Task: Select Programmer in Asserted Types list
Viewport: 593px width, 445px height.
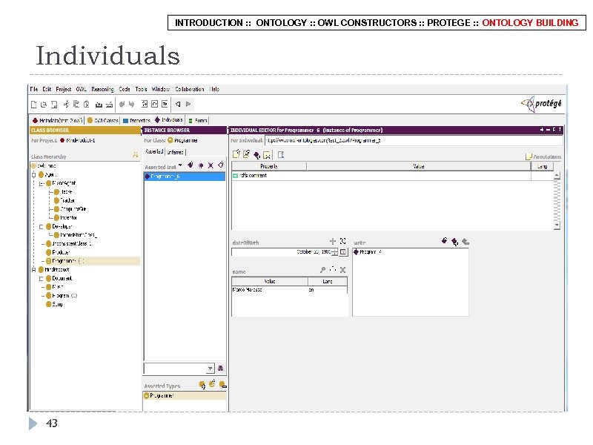Action: click(185, 396)
